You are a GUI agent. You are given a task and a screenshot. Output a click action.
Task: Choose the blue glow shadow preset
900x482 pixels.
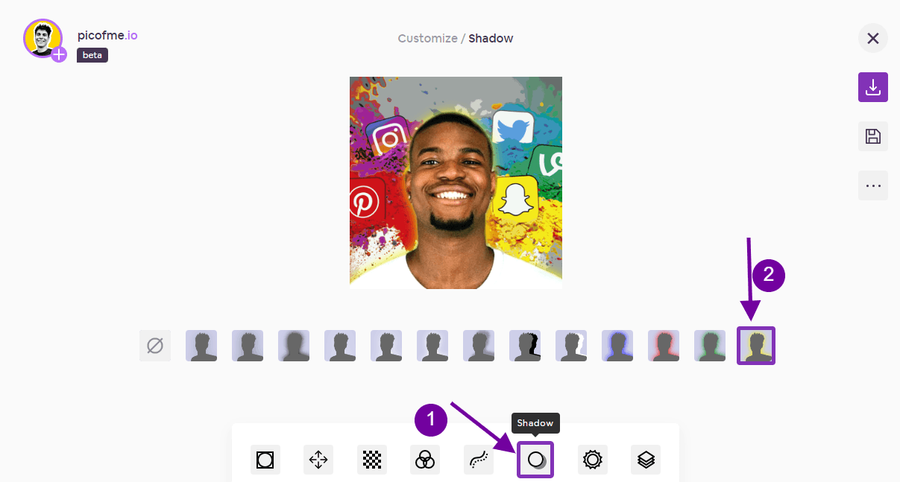click(x=617, y=345)
